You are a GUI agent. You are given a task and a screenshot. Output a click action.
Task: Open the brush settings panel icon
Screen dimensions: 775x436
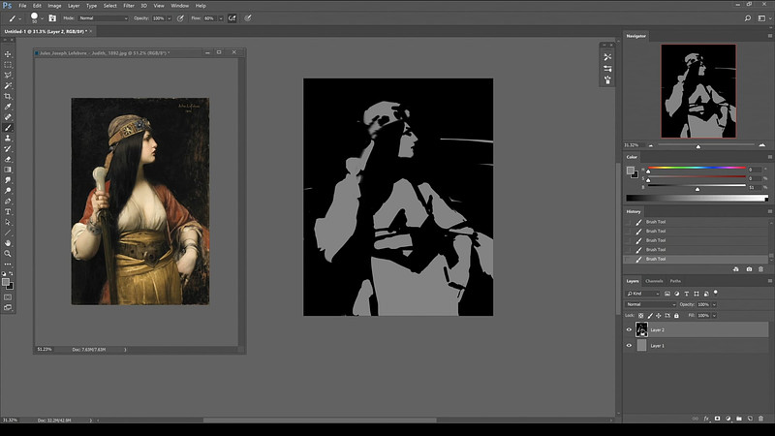pyautogui.click(x=52, y=18)
